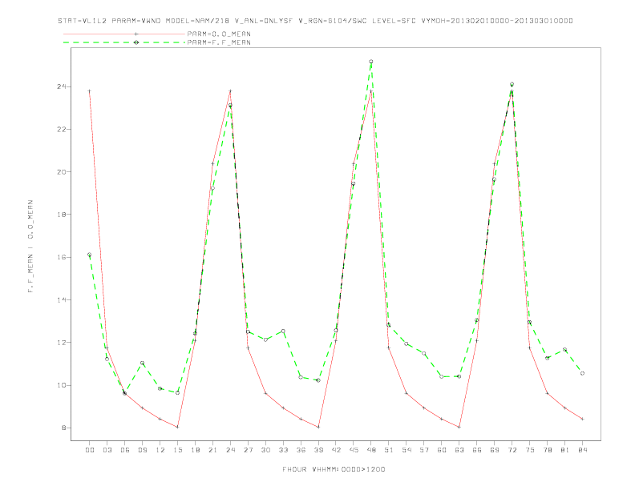Click green forecast circle marker at hour 00
635x490 pixels.
(x=90, y=255)
